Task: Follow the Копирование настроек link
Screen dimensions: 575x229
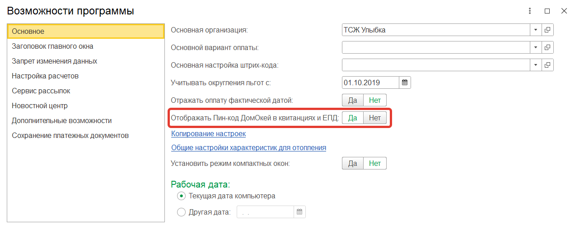Action: point(208,133)
